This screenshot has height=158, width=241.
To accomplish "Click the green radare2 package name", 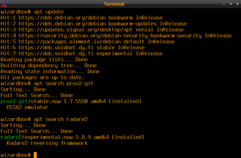I will point(11,137).
